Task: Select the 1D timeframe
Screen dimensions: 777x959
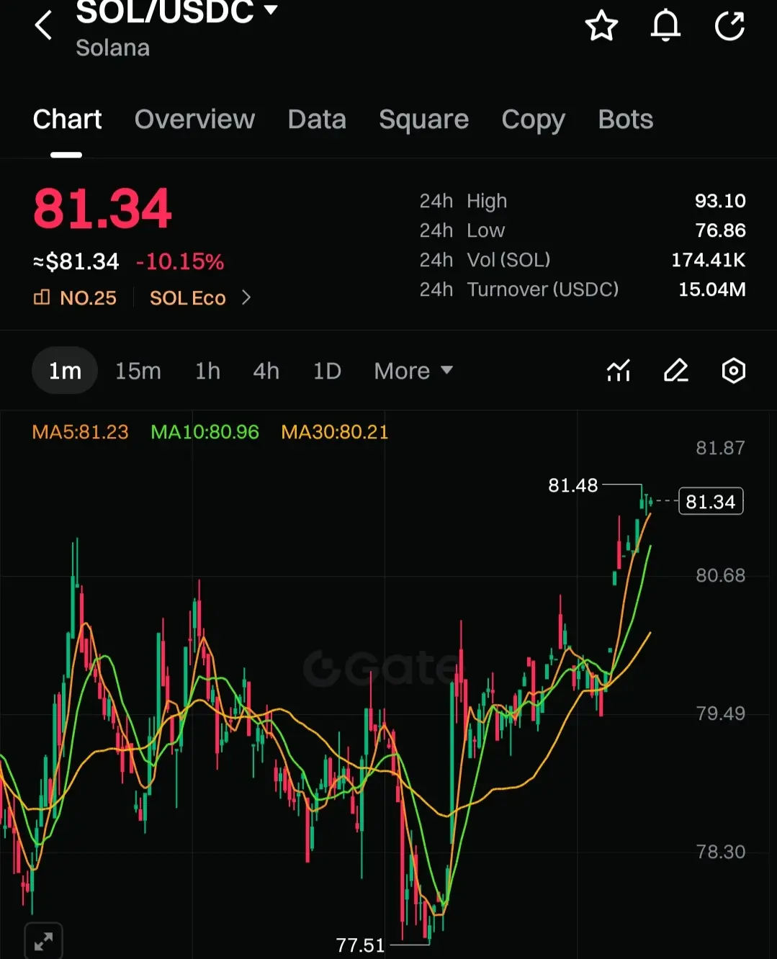Action: [327, 371]
